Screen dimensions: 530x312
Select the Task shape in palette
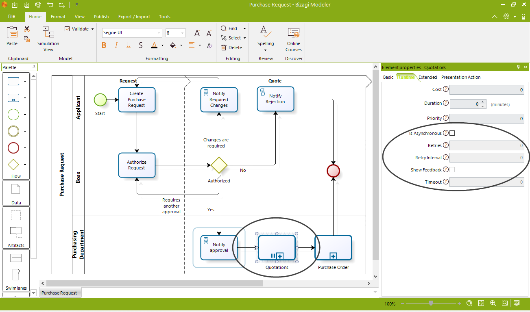[13, 81]
